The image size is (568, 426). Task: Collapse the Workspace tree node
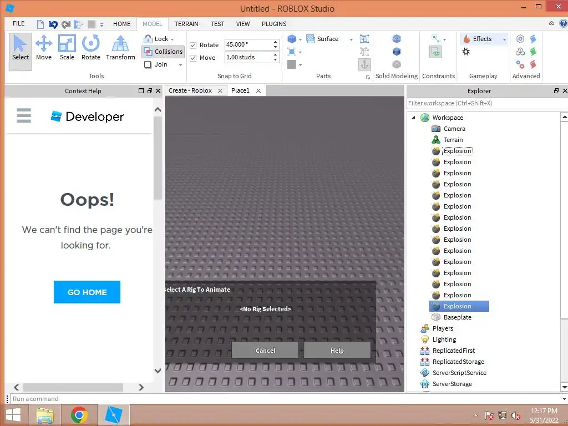413,118
